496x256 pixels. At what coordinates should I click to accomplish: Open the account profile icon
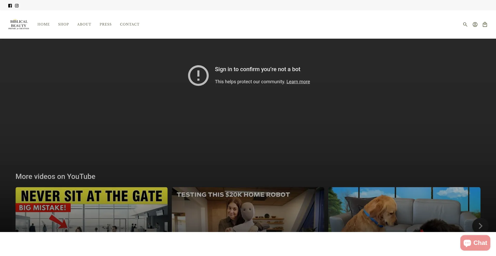click(475, 24)
